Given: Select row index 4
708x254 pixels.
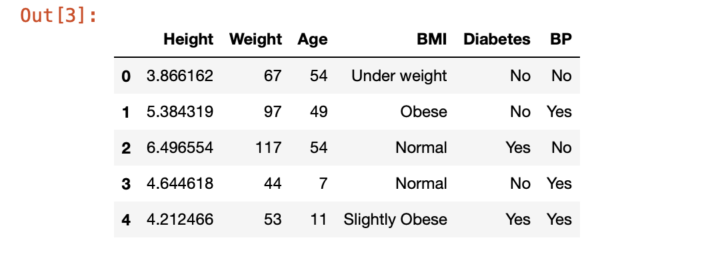Looking at the screenshot, I should coord(126,220).
